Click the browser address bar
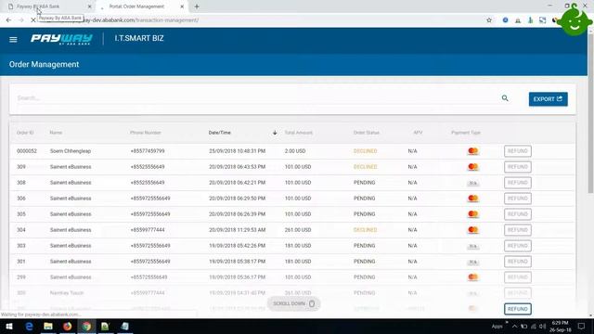 262,20
